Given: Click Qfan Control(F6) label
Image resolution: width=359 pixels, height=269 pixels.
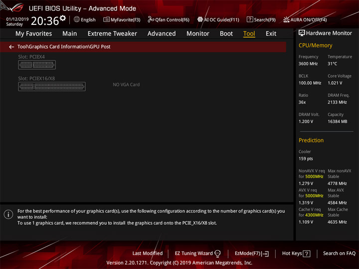Looking at the screenshot, I should click(172, 20).
